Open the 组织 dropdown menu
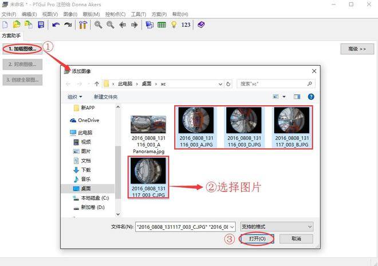 (x=74, y=97)
